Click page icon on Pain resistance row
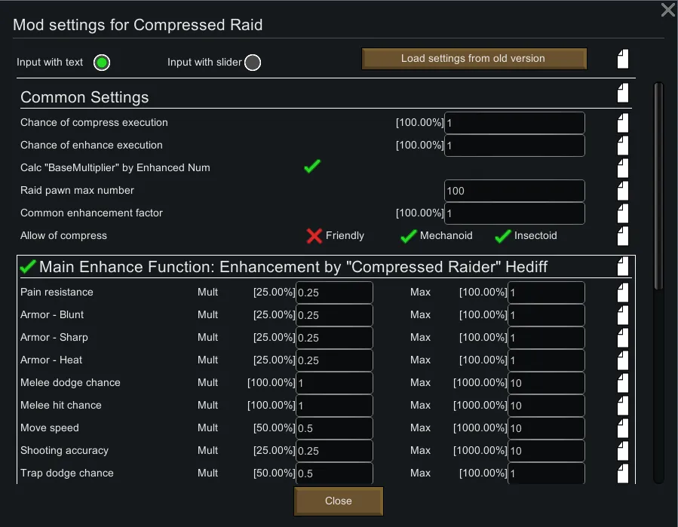Image resolution: width=678 pixels, height=527 pixels. coord(622,293)
